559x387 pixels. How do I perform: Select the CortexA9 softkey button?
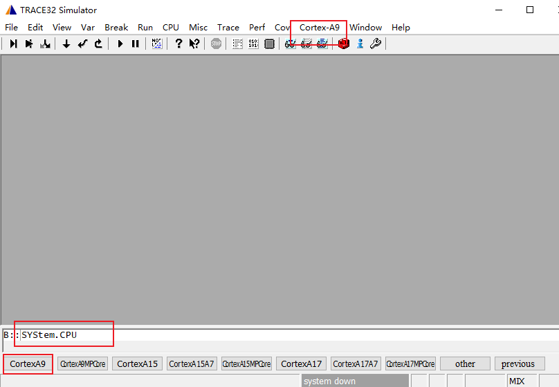point(28,364)
